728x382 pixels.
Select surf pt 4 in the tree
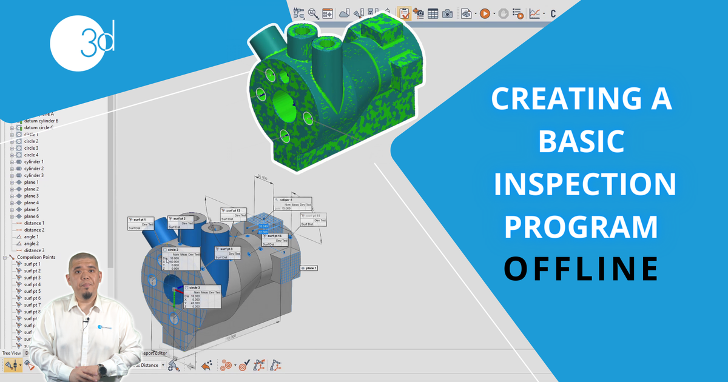point(32,284)
